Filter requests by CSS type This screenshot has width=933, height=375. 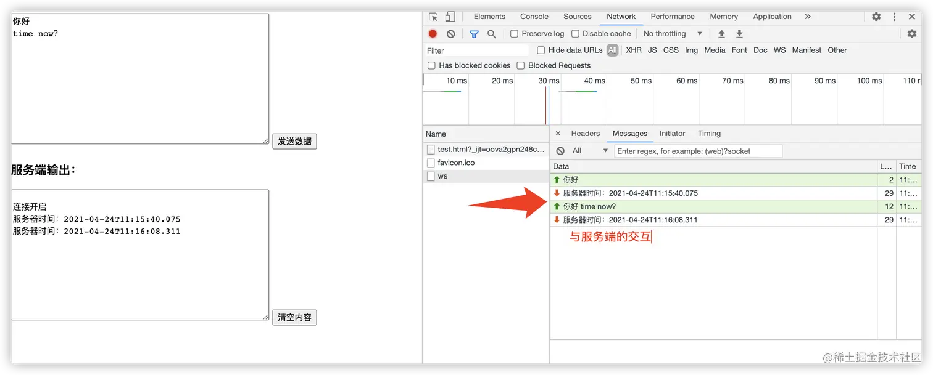(x=671, y=50)
